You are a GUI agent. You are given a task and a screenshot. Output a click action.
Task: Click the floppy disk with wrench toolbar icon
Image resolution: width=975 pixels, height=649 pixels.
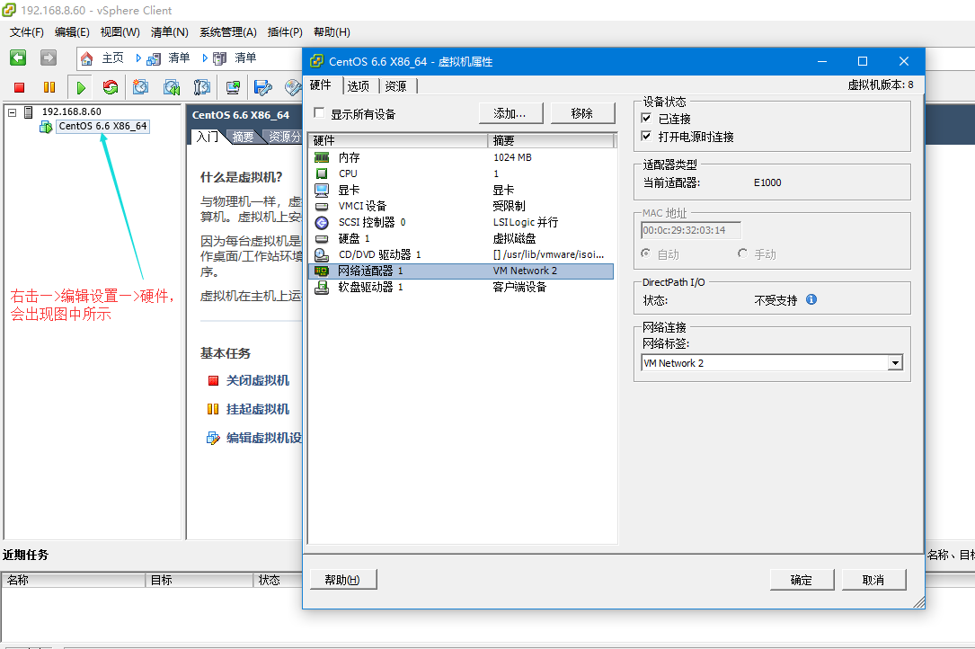click(263, 88)
